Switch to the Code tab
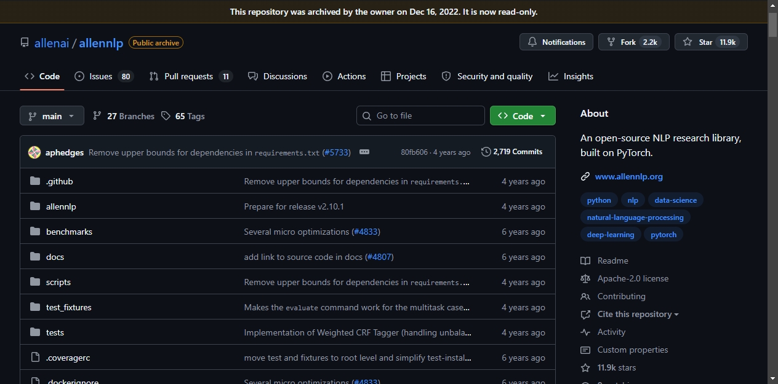The image size is (778, 384). point(42,77)
